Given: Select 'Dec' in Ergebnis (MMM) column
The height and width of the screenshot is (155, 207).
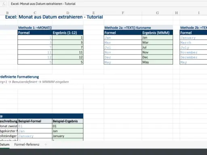Looking at the screenshot, I should click(x=157, y=57).
